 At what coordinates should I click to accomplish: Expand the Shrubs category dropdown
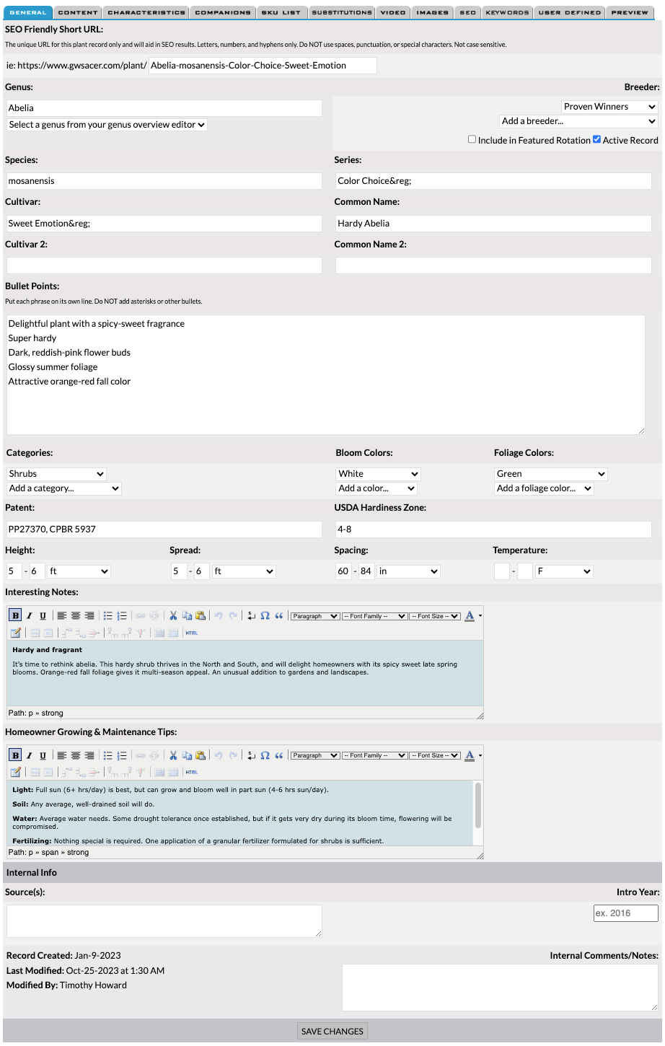pos(56,474)
